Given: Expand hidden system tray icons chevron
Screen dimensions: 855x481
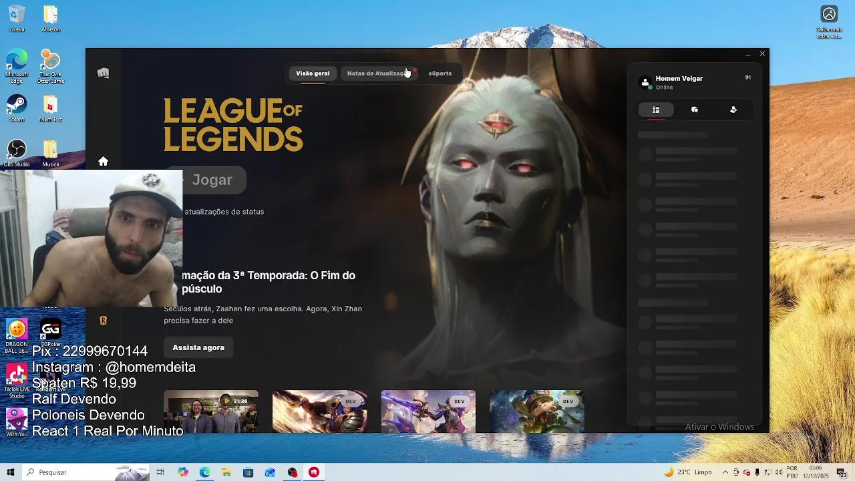Looking at the screenshot, I should click(x=725, y=472).
